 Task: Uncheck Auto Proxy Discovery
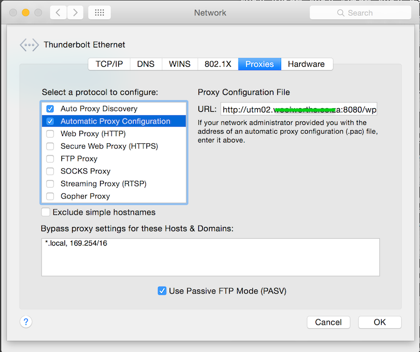point(50,109)
